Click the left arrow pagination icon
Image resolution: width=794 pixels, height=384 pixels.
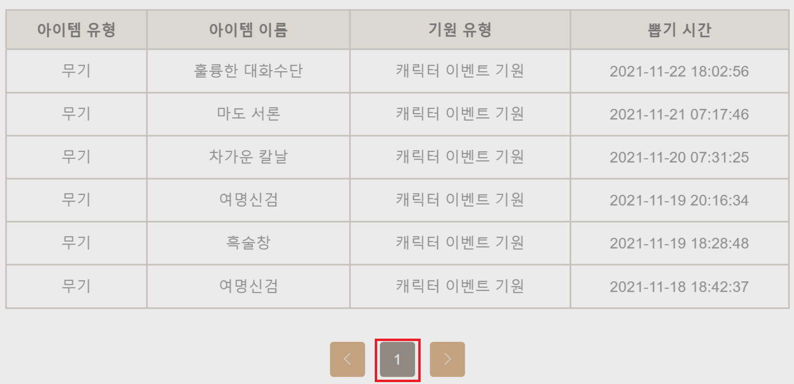[x=347, y=359]
